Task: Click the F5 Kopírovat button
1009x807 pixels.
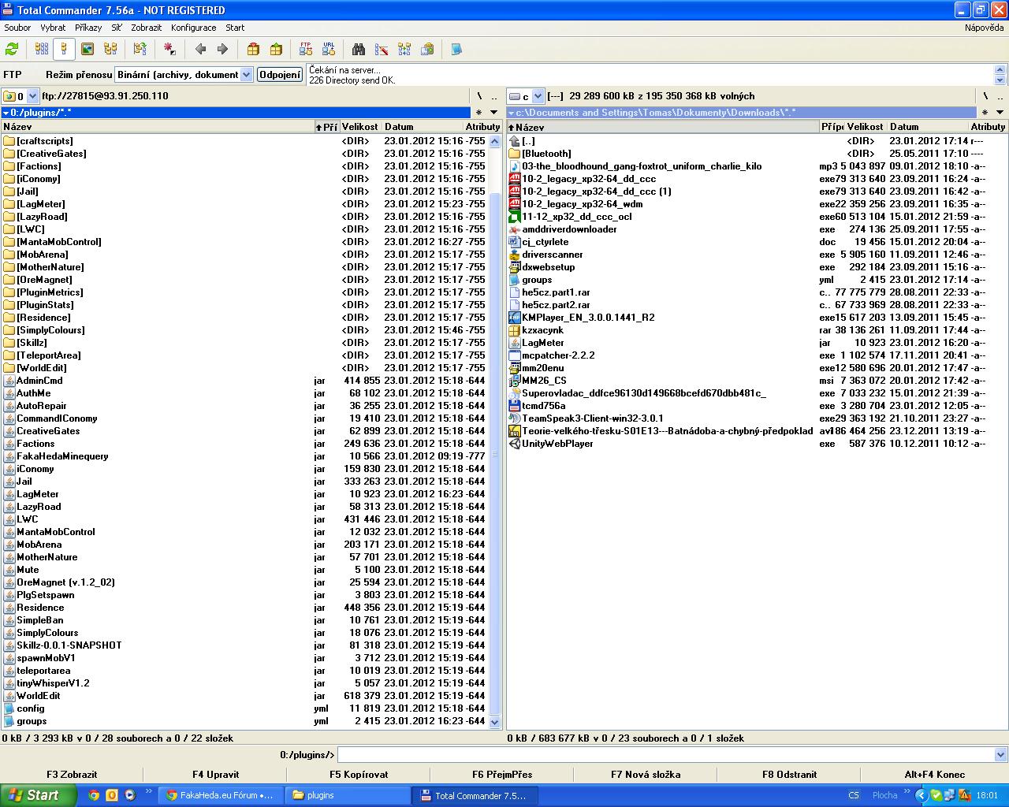Action: pos(359,774)
